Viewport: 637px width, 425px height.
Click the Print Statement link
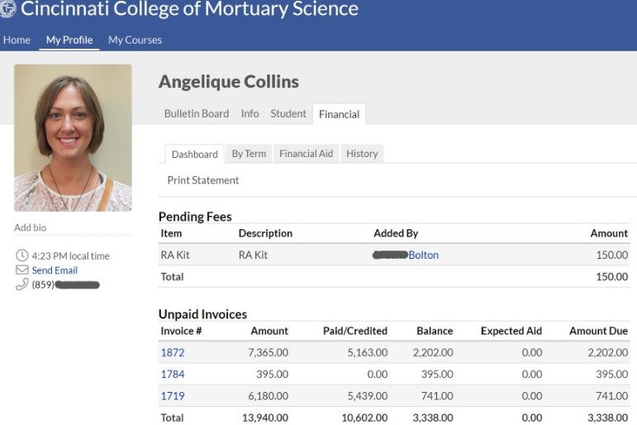(203, 180)
